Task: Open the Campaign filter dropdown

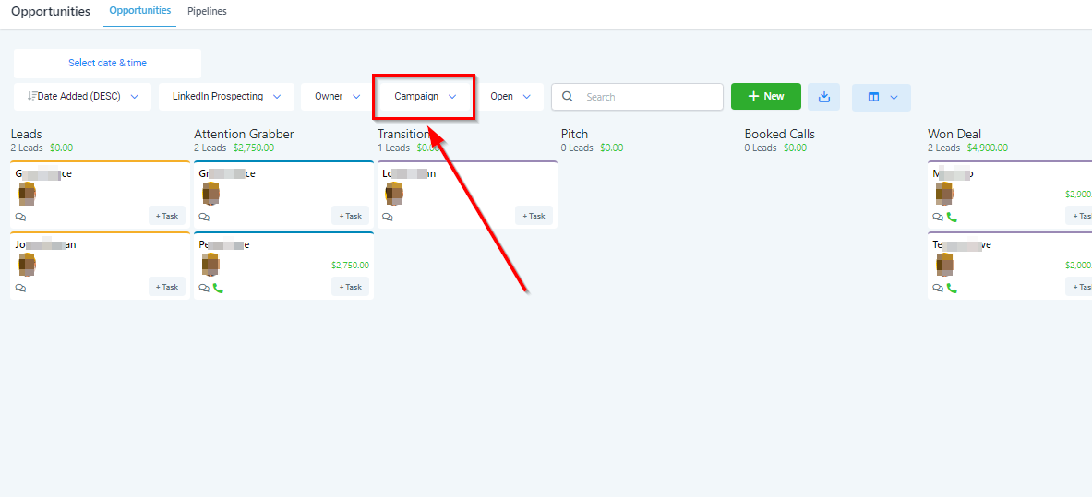Action: [x=425, y=97]
